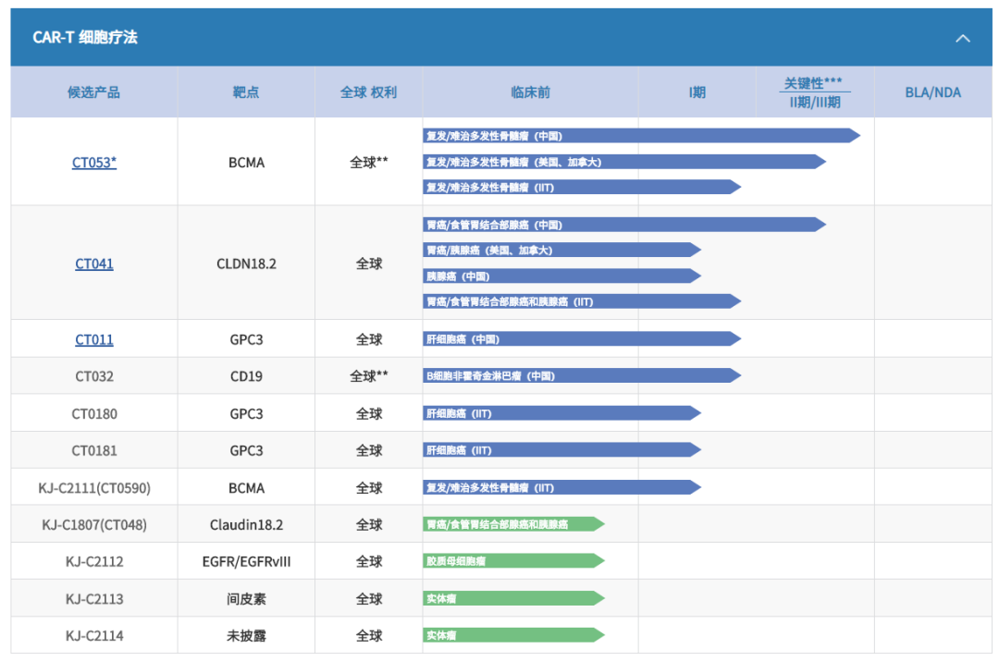The height and width of the screenshot is (661, 999).
Task: Click CT041 胃癌/食管胃结合部腺癌 (中国) progress bar
Action: click(622, 225)
